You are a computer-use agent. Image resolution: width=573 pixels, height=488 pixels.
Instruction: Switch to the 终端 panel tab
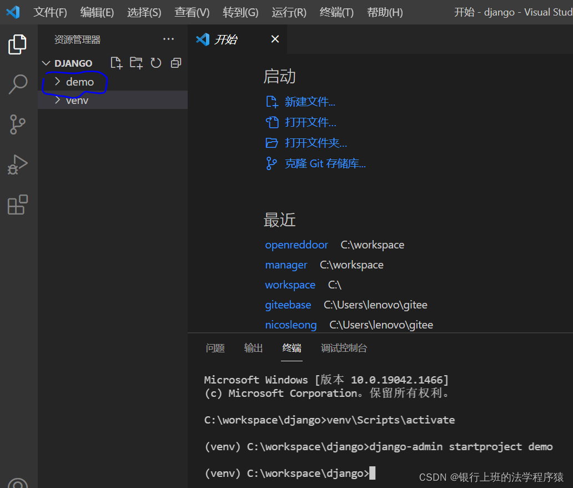(x=291, y=348)
